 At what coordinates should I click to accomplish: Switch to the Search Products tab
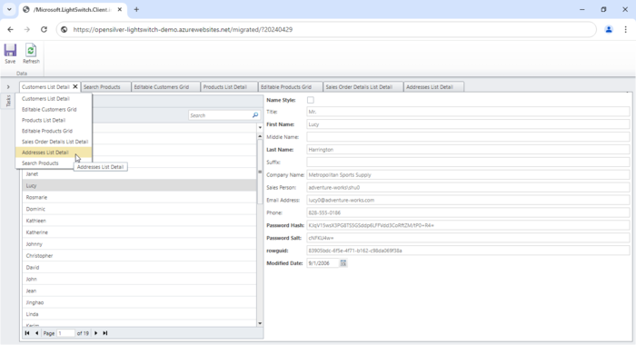pyautogui.click(x=106, y=87)
